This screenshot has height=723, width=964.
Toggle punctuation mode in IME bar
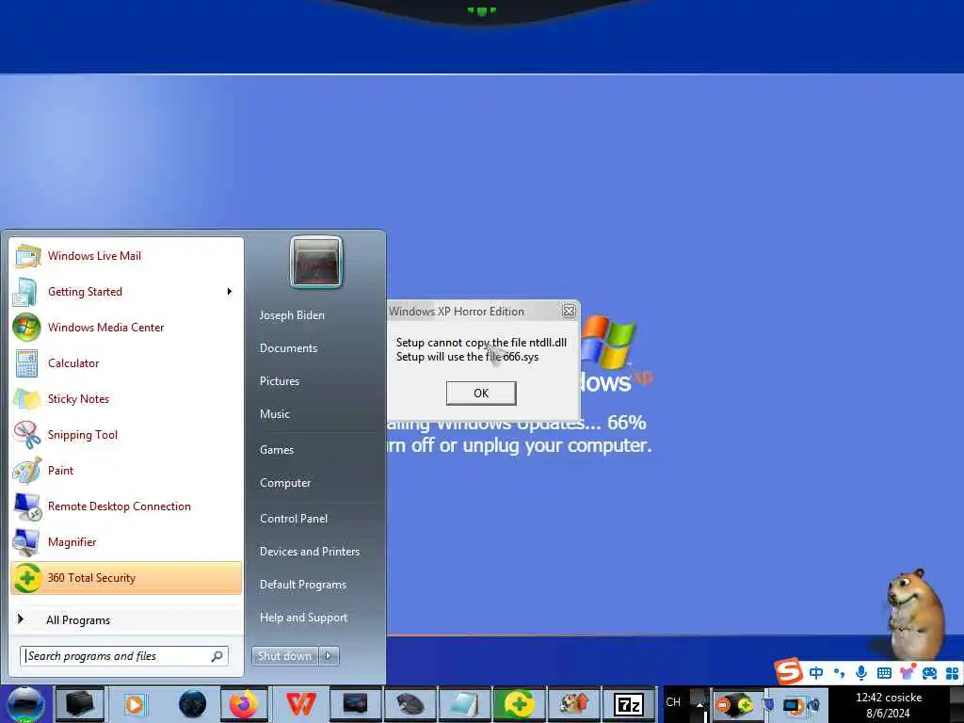coord(839,673)
